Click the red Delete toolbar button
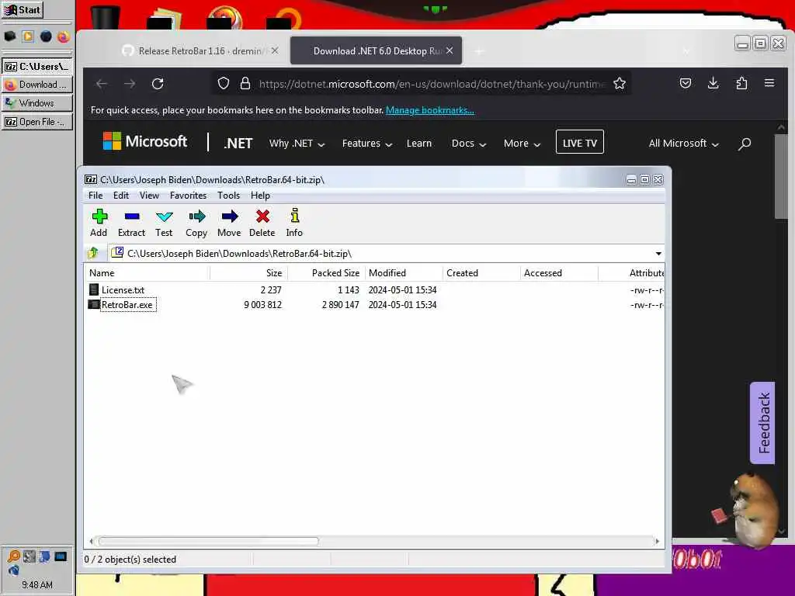The image size is (795, 596). coord(262,223)
